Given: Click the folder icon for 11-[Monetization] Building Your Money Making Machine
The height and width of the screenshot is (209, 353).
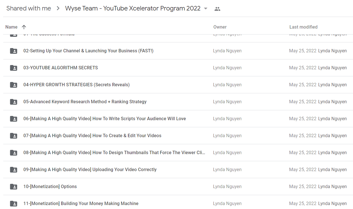Looking at the screenshot, I should coord(13,204).
